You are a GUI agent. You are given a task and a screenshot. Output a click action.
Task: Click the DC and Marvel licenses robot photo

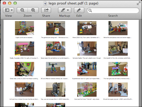coord(56,69)
